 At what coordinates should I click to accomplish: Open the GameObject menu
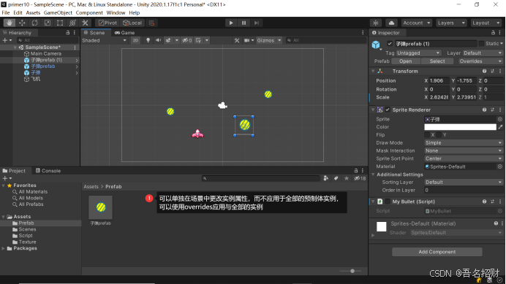58,12
